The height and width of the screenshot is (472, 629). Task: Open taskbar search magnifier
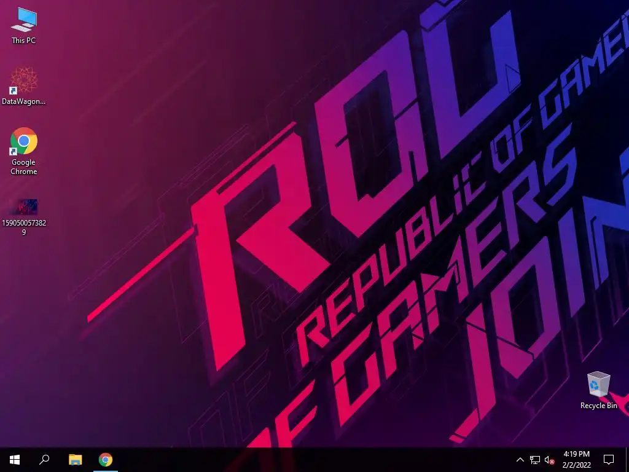point(44,460)
